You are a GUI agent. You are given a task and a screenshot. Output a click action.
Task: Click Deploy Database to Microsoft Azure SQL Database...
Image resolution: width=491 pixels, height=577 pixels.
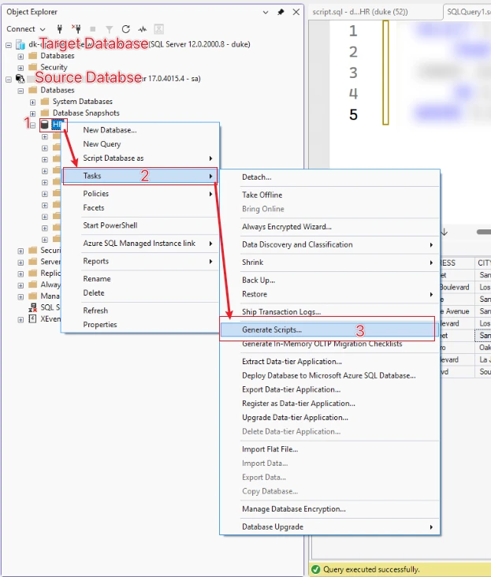pyautogui.click(x=329, y=375)
